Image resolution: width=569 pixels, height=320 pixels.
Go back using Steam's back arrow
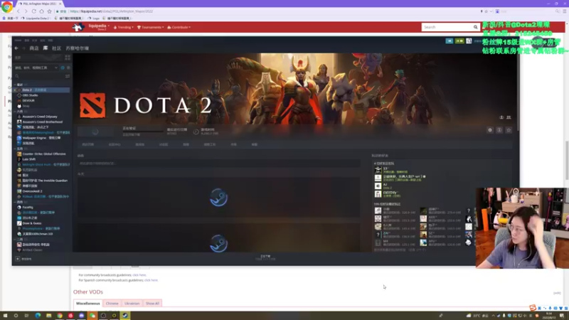click(16, 48)
